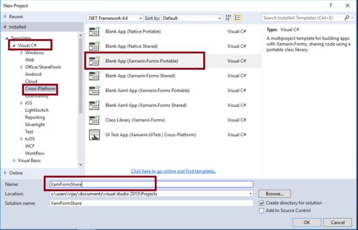Click the UI Test App template icon
Image resolution: width=358 pixels, height=230 pixels.
click(94, 135)
